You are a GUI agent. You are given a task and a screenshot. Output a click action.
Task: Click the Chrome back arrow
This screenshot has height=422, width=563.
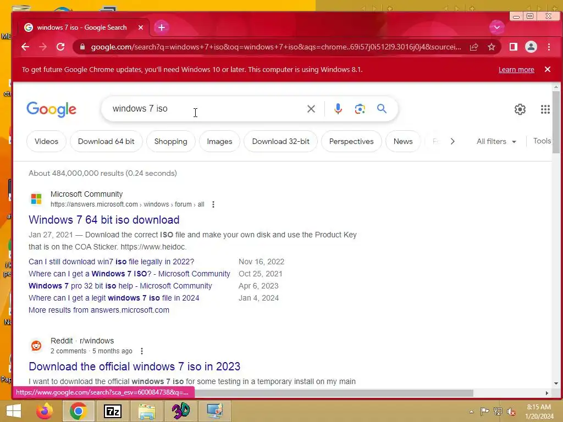pyautogui.click(x=25, y=47)
